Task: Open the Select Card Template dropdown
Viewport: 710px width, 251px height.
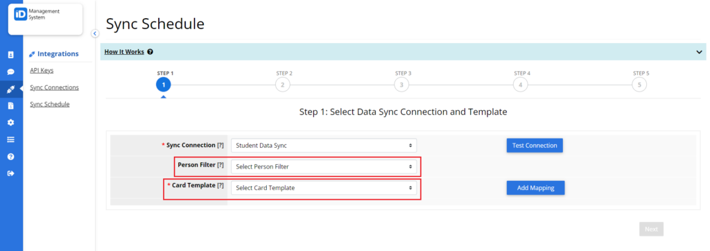Action: coord(324,188)
